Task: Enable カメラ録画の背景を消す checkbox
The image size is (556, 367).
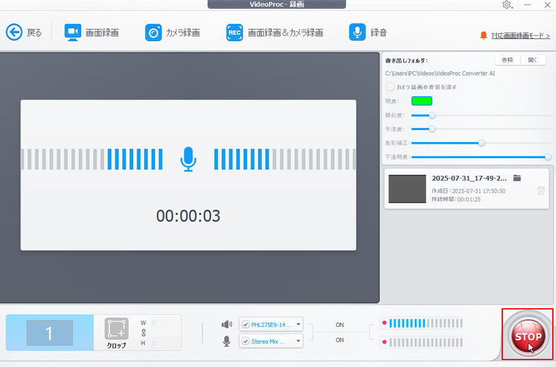Action: pyautogui.click(x=389, y=88)
